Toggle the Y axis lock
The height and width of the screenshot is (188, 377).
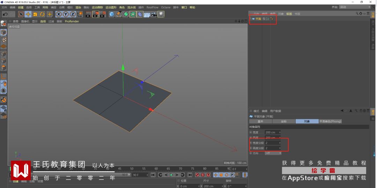point(65,14)
